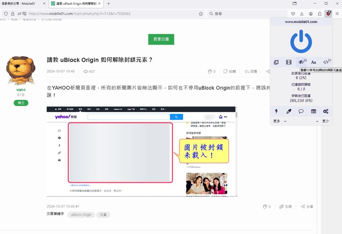This screenshot has height=234, width=342.
Task: Close the 我參與的文章 tab
Action: pos(44,4)
